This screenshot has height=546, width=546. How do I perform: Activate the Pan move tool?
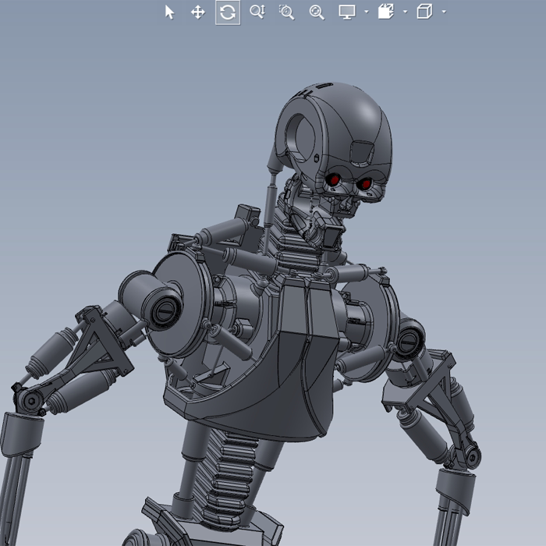pyautogui.click(x=198, y=12)
